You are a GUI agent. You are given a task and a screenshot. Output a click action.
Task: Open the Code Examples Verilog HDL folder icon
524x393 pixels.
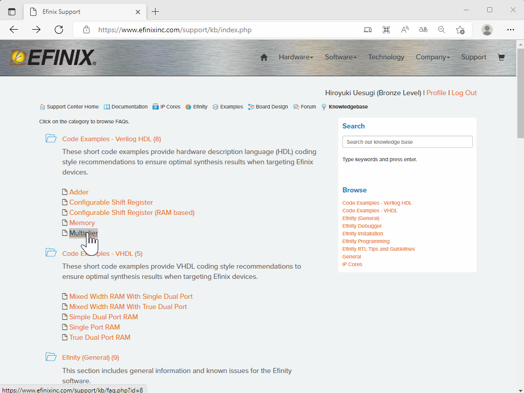(51, 138)
